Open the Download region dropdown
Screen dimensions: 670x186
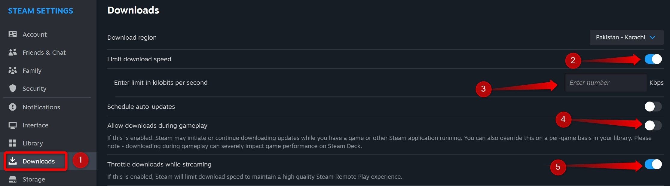[x=626, y=37]
